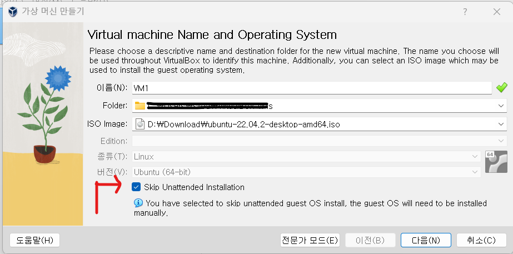Click the Skip Unattended Installation label text
The height and width of the screenshot is (254, 513).
[x=194, y=187]
